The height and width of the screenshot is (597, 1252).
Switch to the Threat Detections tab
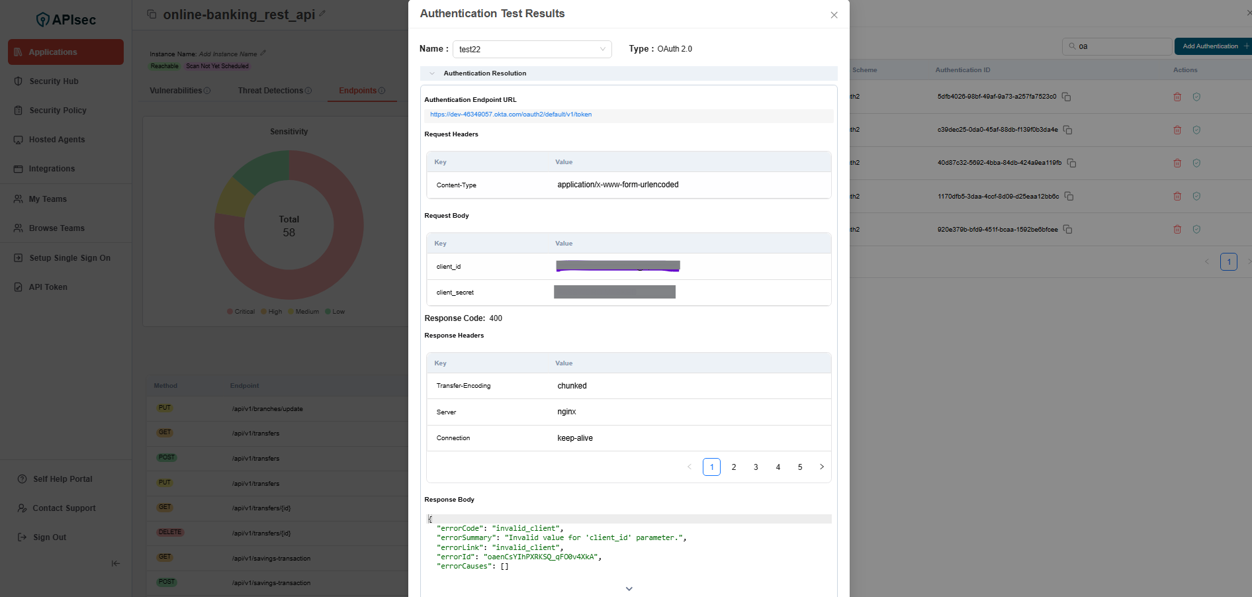pos(270,91)
